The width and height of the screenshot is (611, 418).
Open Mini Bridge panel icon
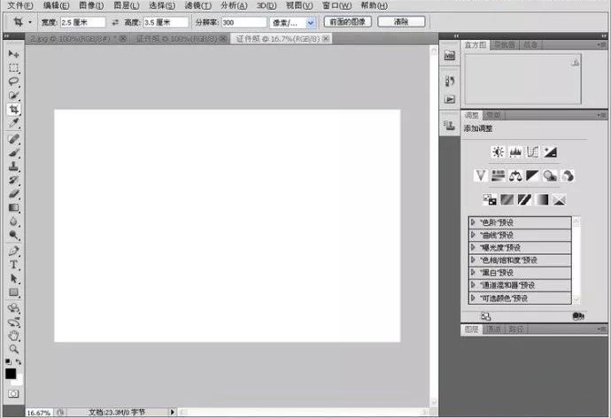[x=450, y=56]
